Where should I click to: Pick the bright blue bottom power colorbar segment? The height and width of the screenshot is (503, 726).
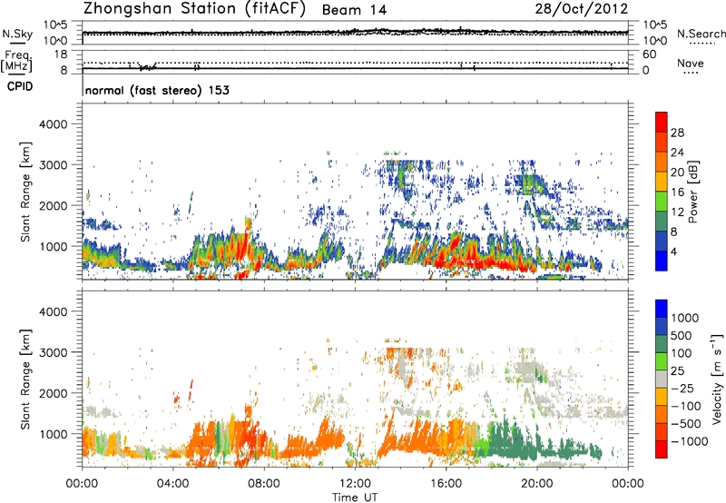662,261
